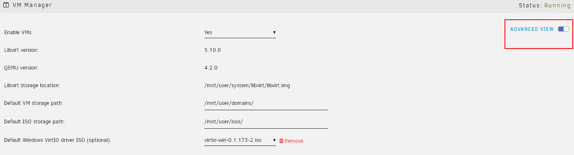Image resolution: width=574 pixels, height=155 pixels.
Task: Click the libvirt.img storage location path
Action: (250, 86)
